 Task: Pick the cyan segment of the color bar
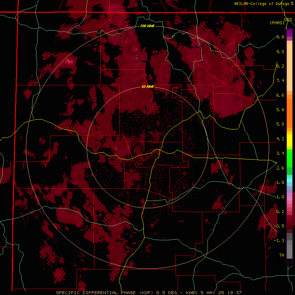pos(289,180)
